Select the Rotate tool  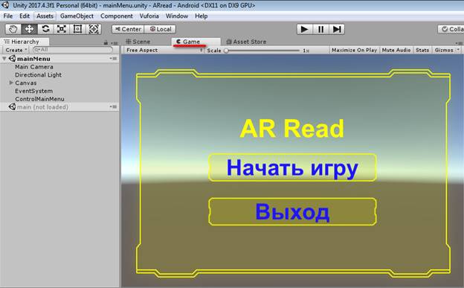[x=45, y=29]
